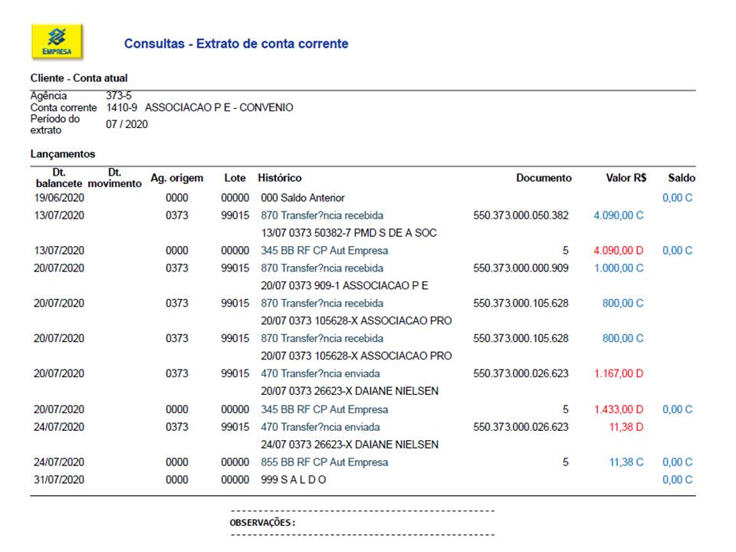Image resolution: width=736 pixels, height=552 pixels.
Task: Click the 'OBSERVAÇÕES:' field label
Action: [x=263, y=523]
